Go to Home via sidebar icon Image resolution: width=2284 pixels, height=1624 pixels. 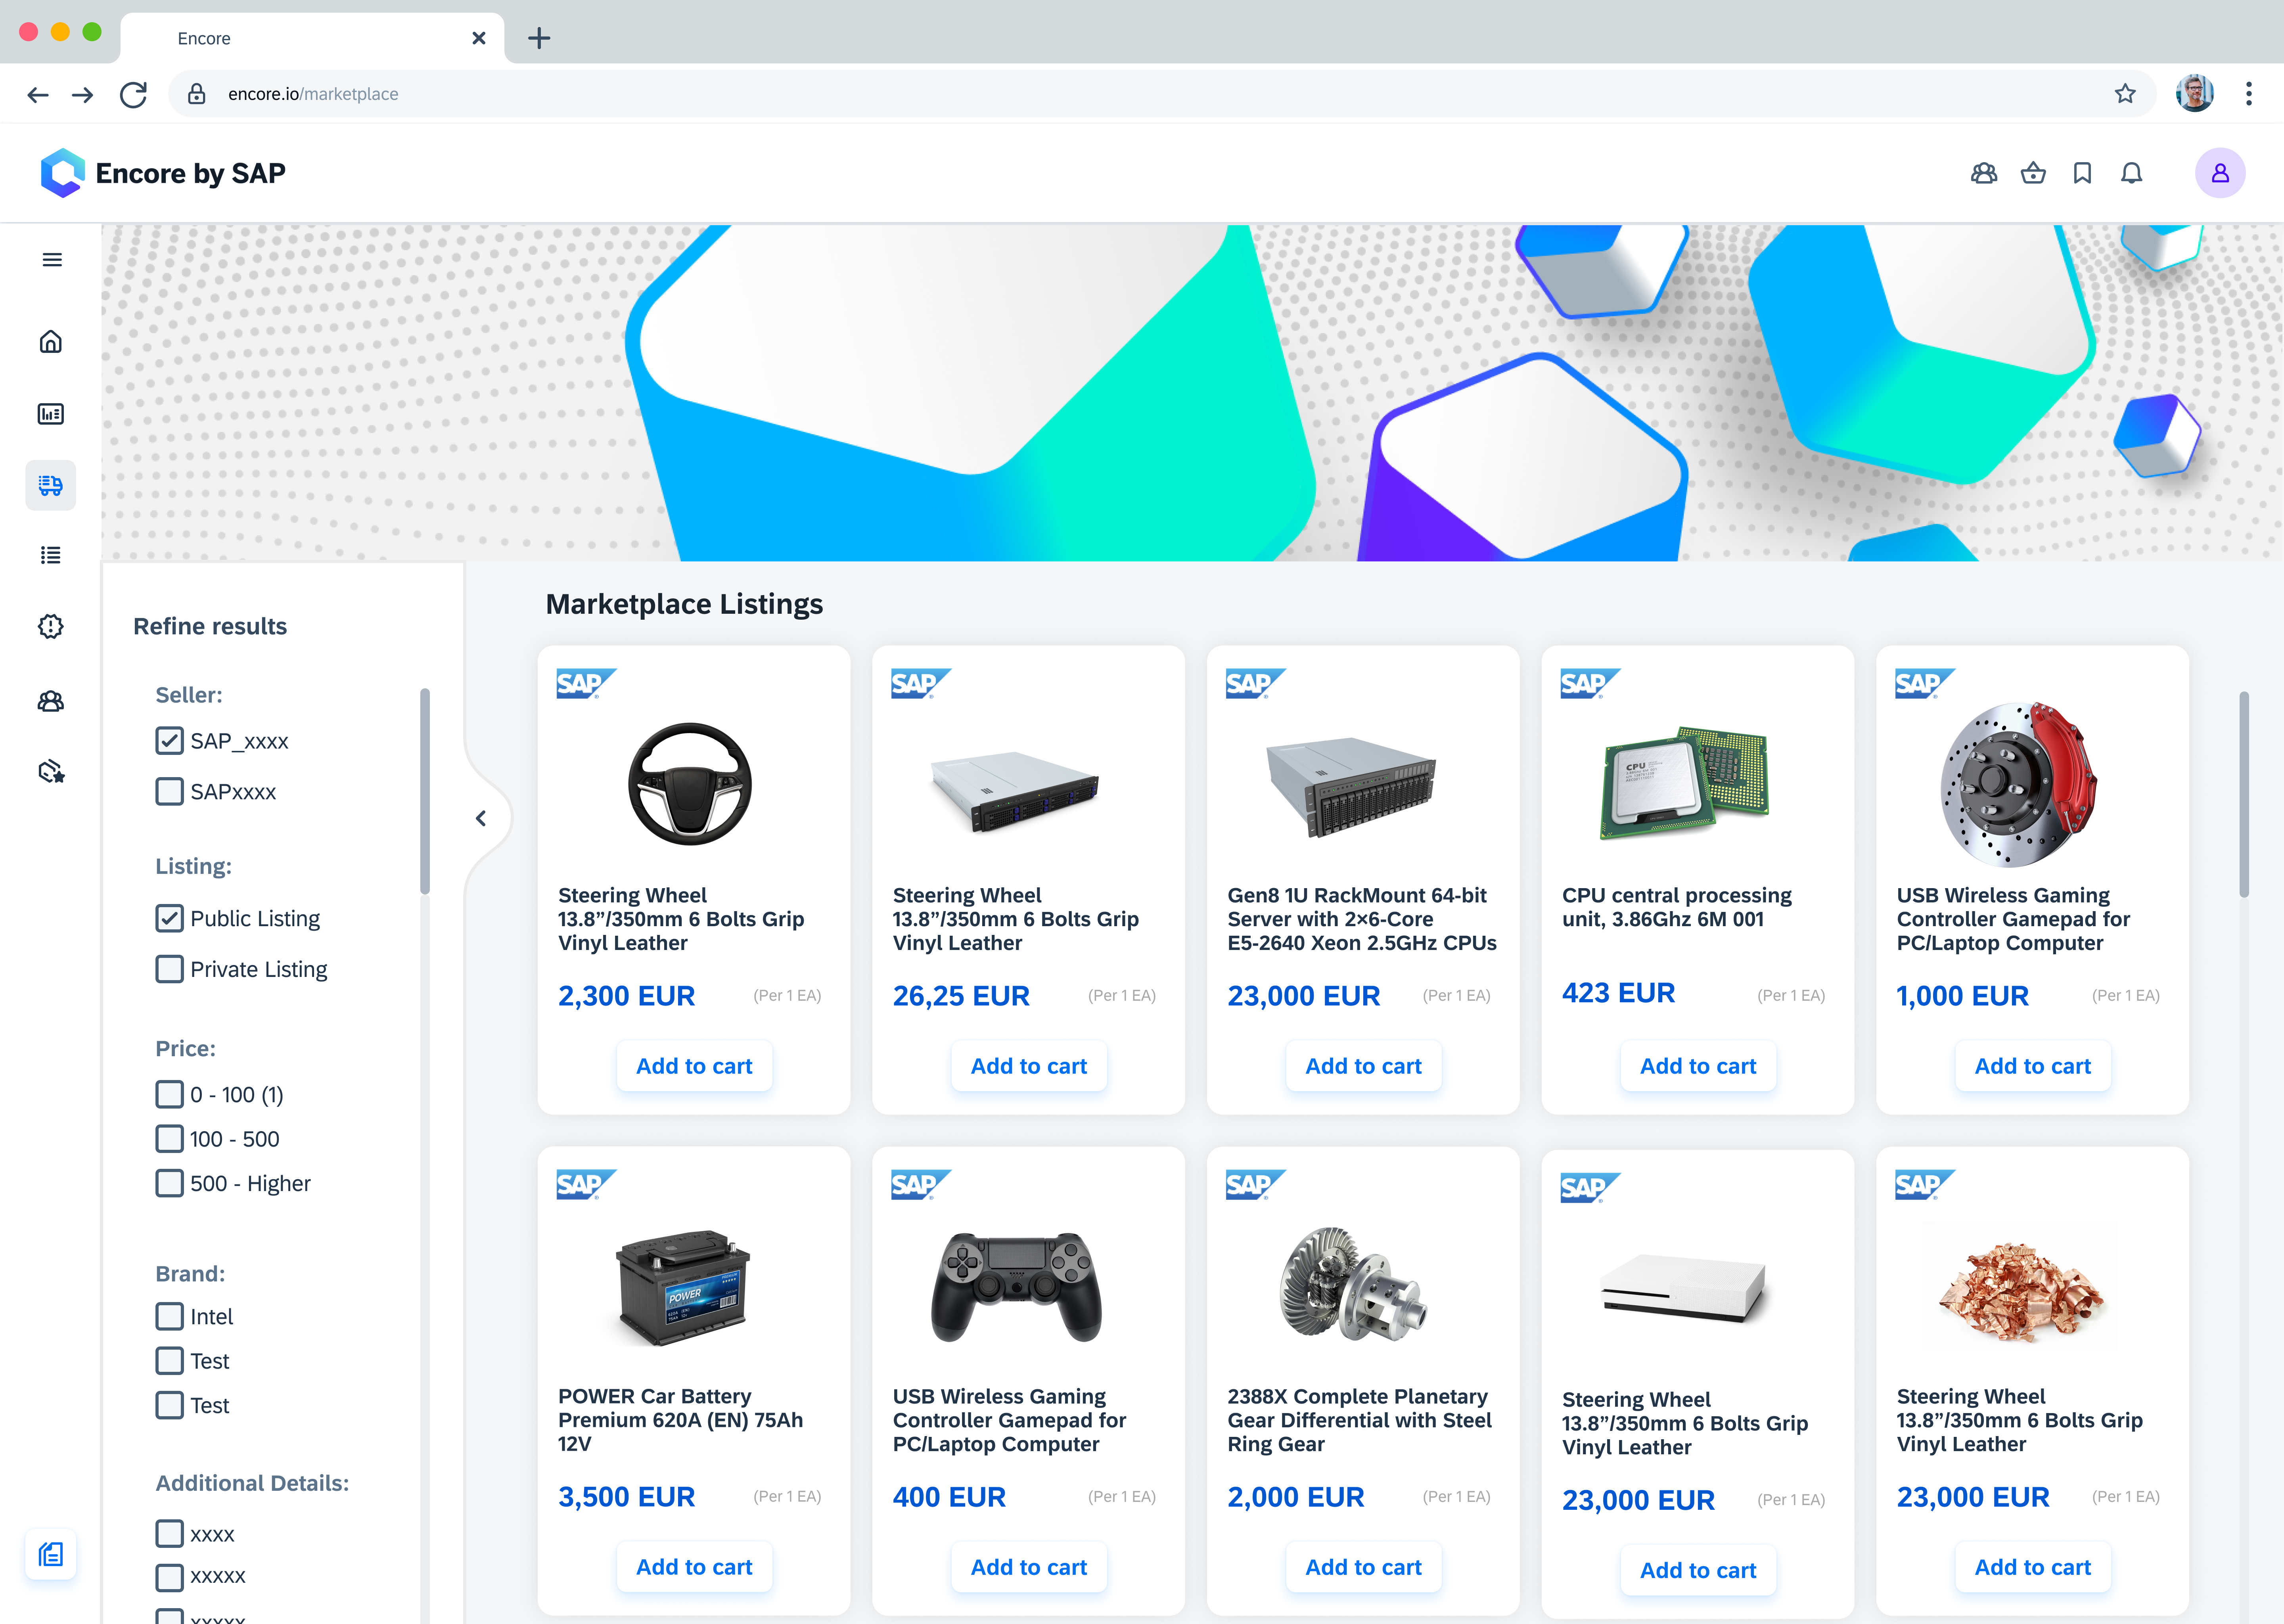pos(51,342)
